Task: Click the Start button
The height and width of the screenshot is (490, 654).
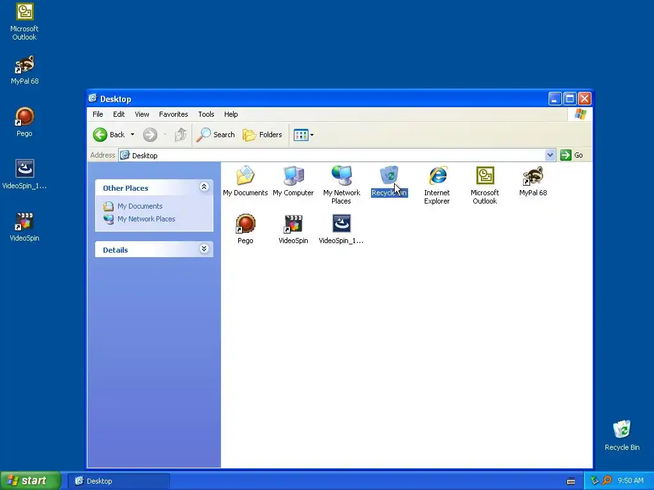Action: pyautogui.click(x=31, y=480)
